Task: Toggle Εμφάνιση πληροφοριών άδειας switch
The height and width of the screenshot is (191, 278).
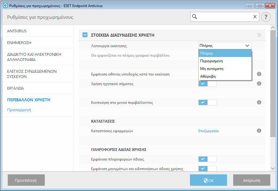Action: tap(208, 159)
